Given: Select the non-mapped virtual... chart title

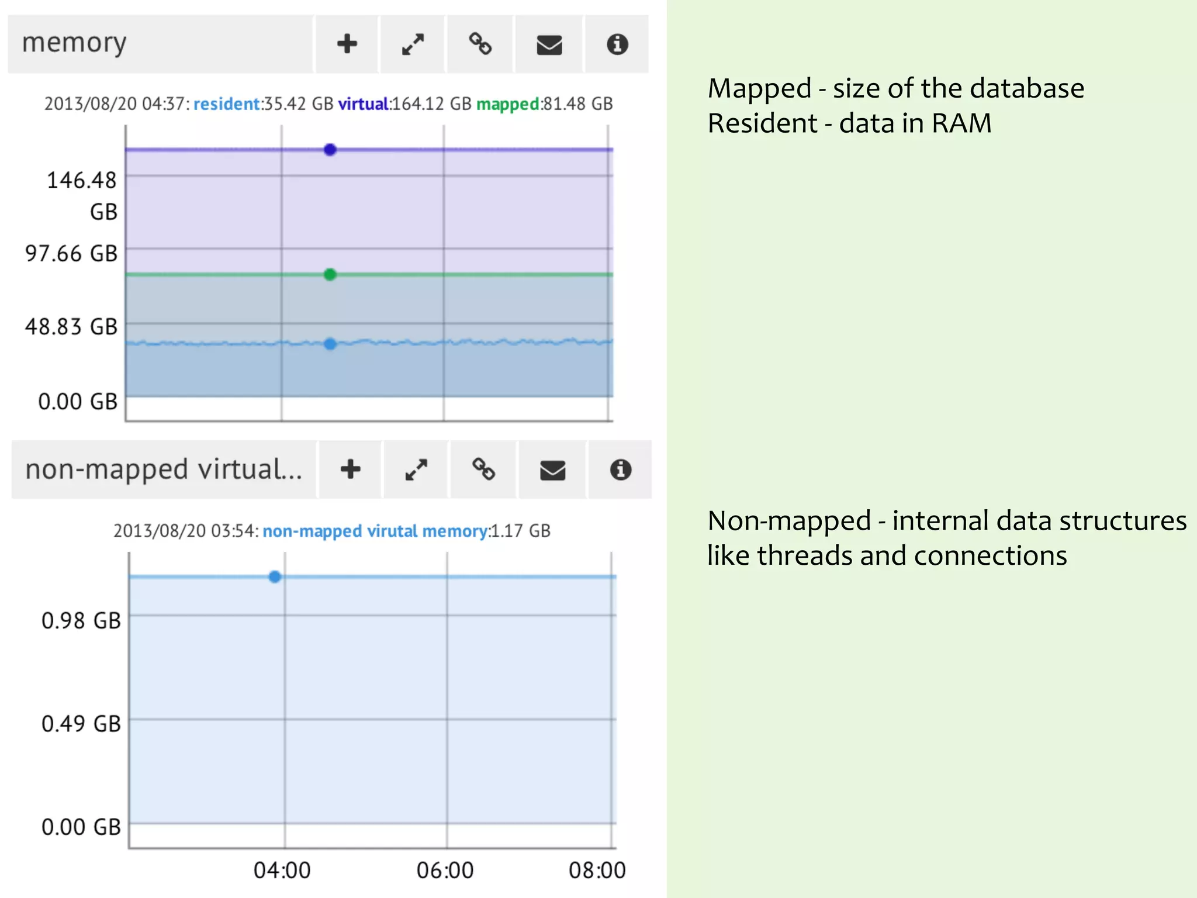Looking at the screenshot, I should pyautogui.click(x=164, y=469).
